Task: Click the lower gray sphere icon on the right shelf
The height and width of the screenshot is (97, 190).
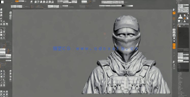Action: coord(174,41)
